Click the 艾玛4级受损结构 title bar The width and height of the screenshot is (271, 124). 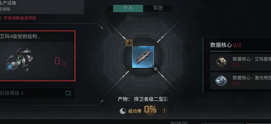(37, 37)
